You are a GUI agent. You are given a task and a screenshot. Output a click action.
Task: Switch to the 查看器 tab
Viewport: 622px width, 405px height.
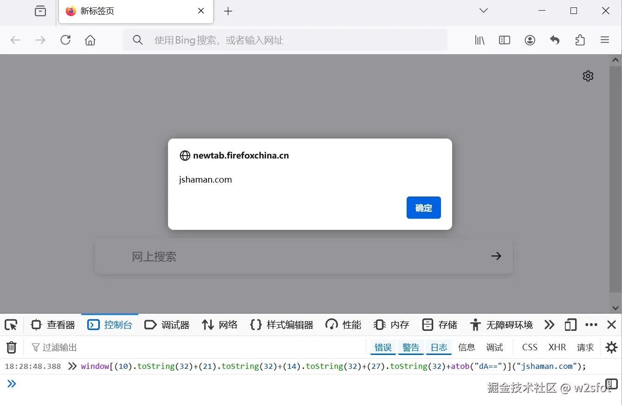tap(53, 325)
